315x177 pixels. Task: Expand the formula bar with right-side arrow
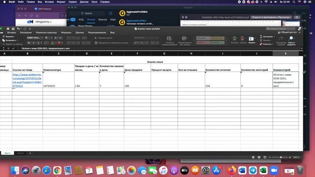[302, 48]
